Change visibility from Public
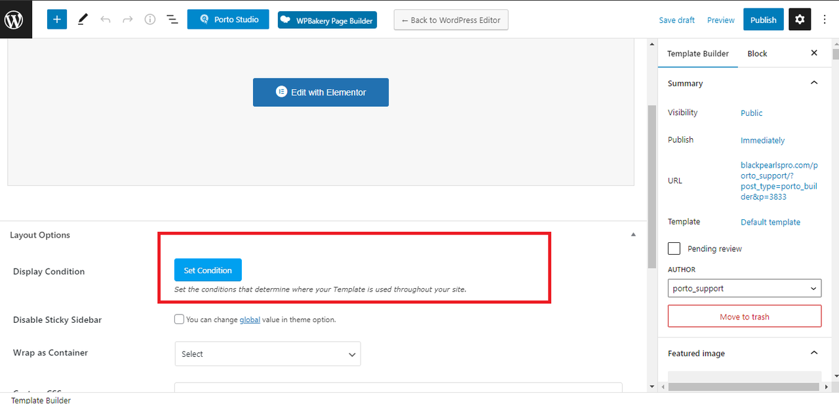The width and height of the screenshot is (839, 404). pyautogui.click(x=751, y=113)
